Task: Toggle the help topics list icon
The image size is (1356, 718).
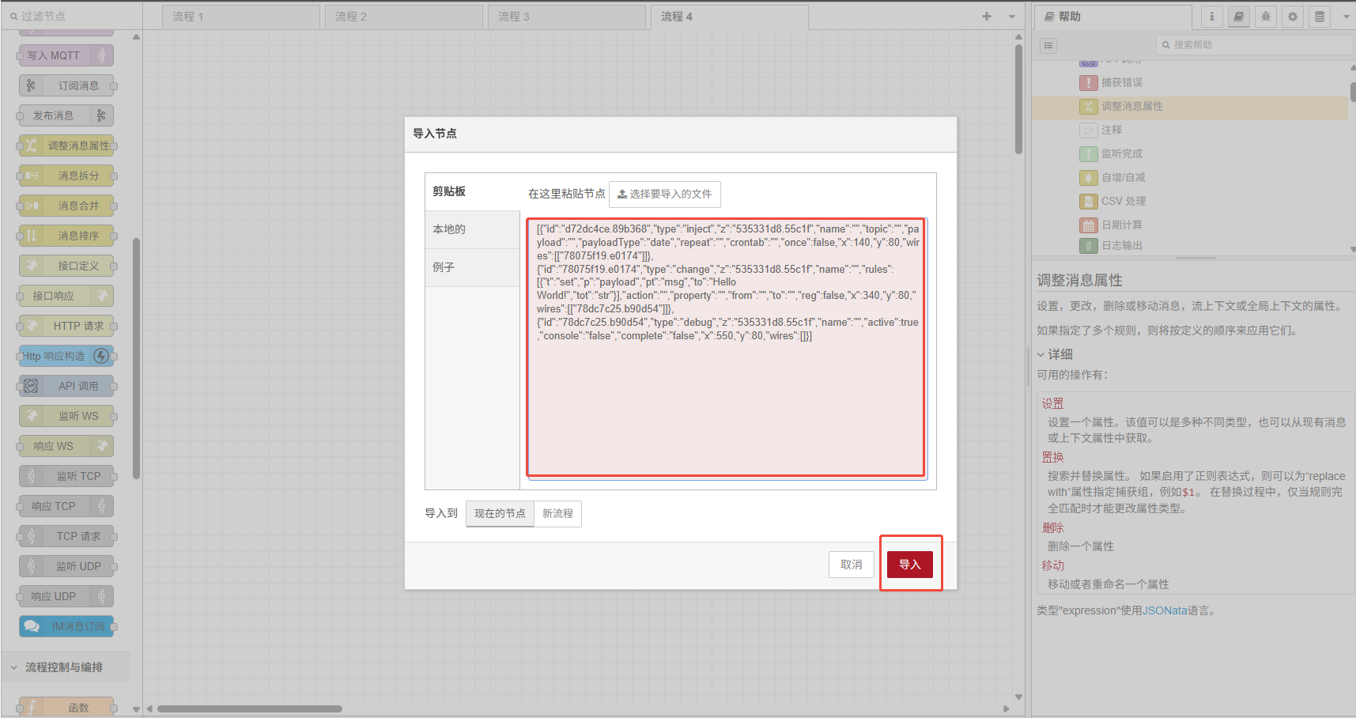Action: point(1048,45)
